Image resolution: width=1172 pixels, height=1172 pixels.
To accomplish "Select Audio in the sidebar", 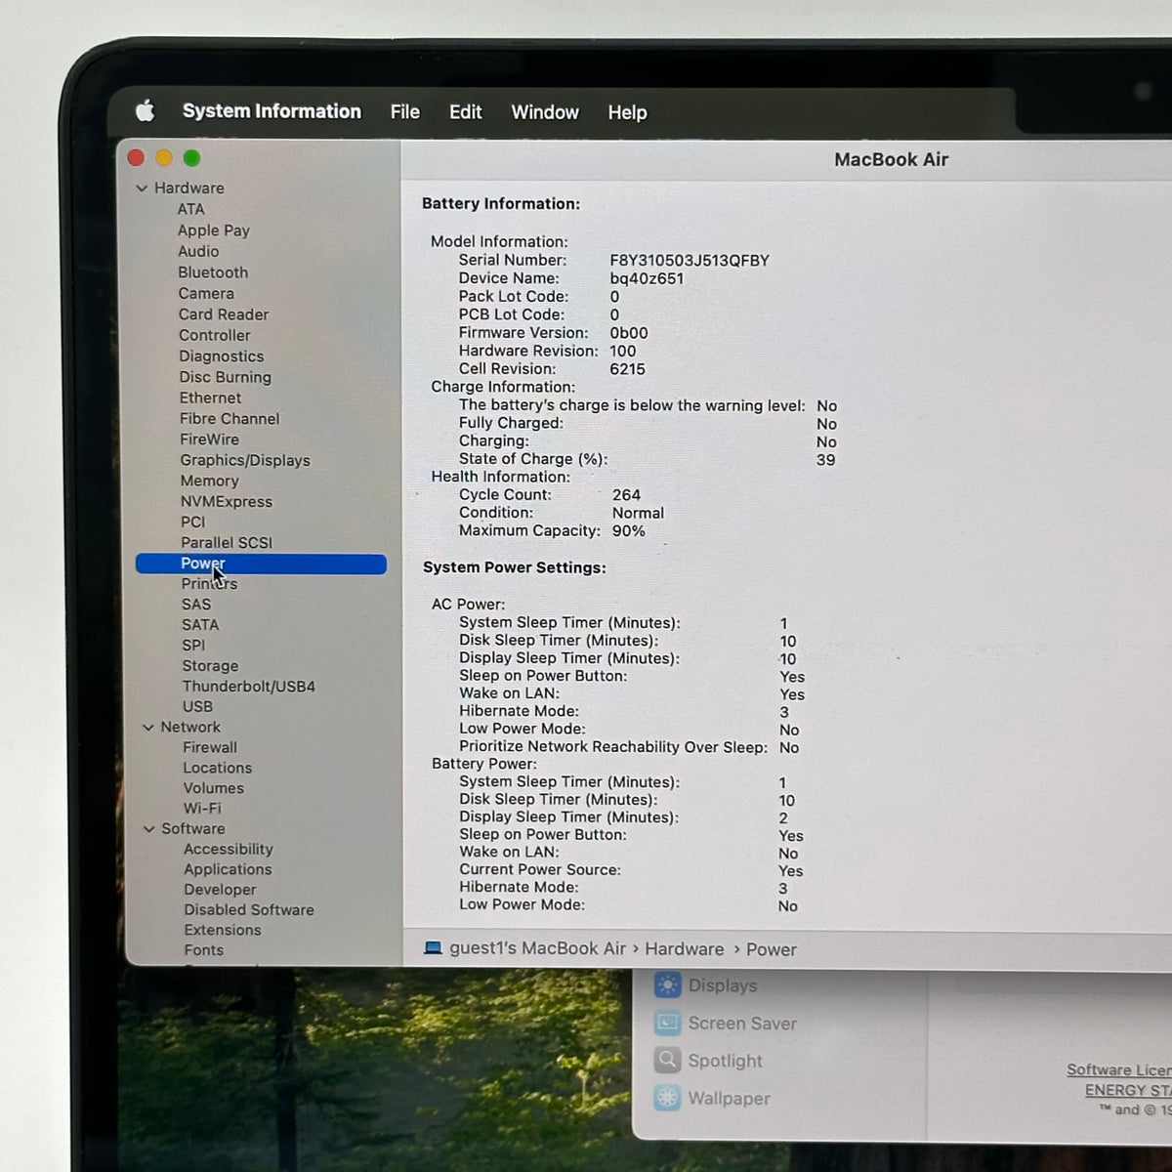I will [x=198, y=251].
